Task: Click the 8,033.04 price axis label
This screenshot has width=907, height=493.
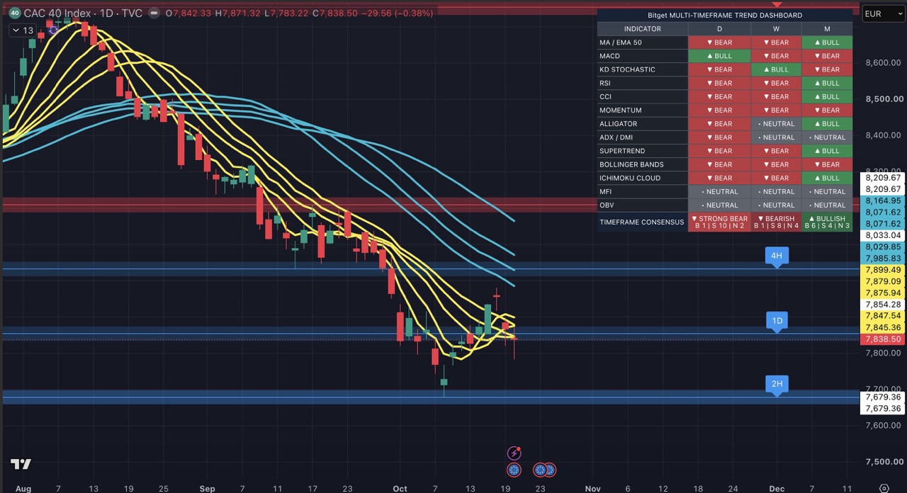Action: pos(883,235)
